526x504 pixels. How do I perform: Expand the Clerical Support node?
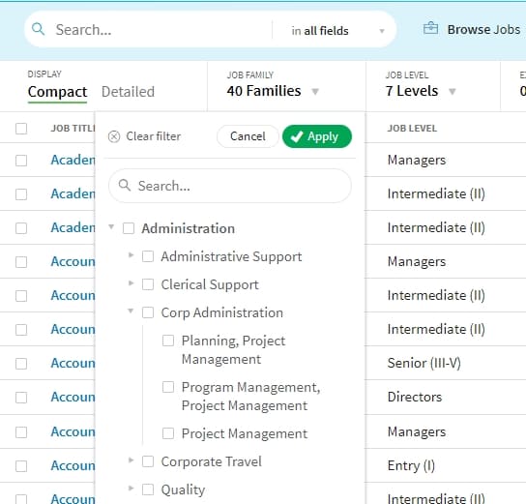(131, 283)
